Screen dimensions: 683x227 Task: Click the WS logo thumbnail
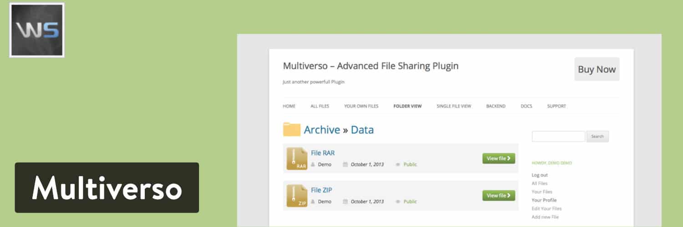37,30
